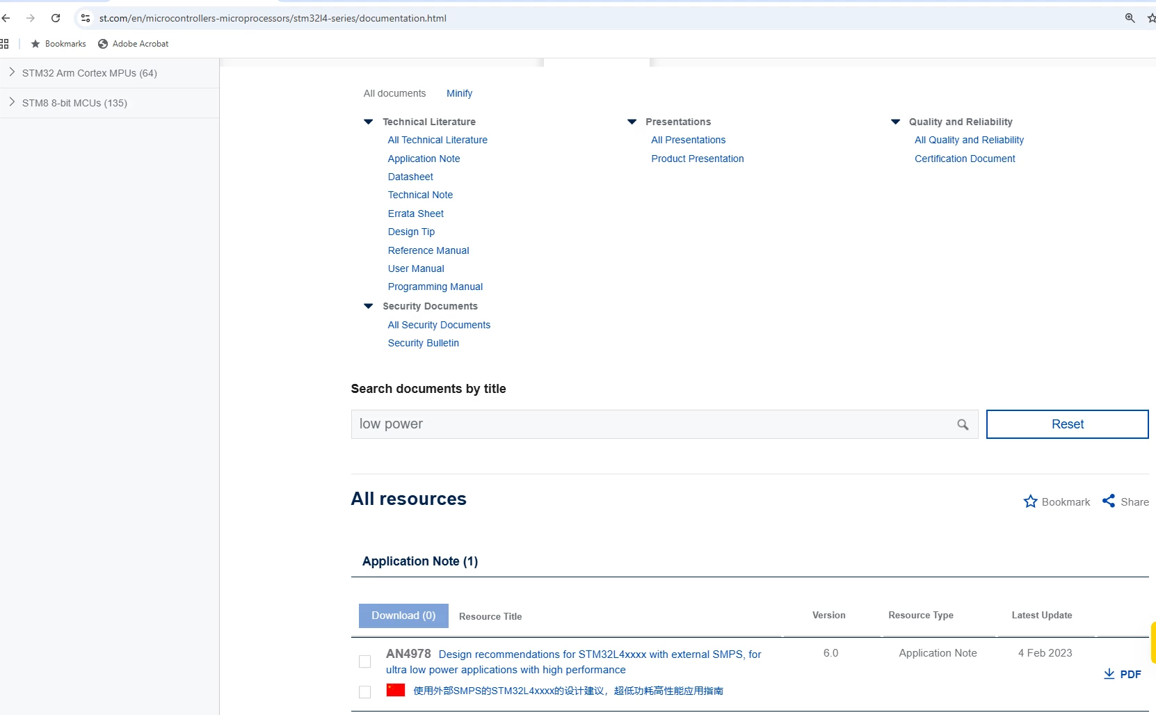Sort by Resource Type column header
The height and width of the screenshot is (715, 1156).
coord(920,615)
